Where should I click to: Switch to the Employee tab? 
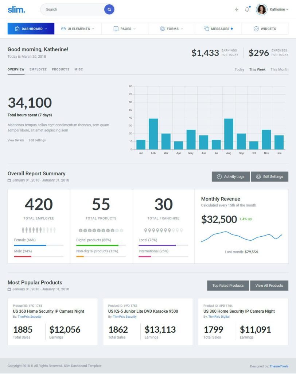(38, 69)
